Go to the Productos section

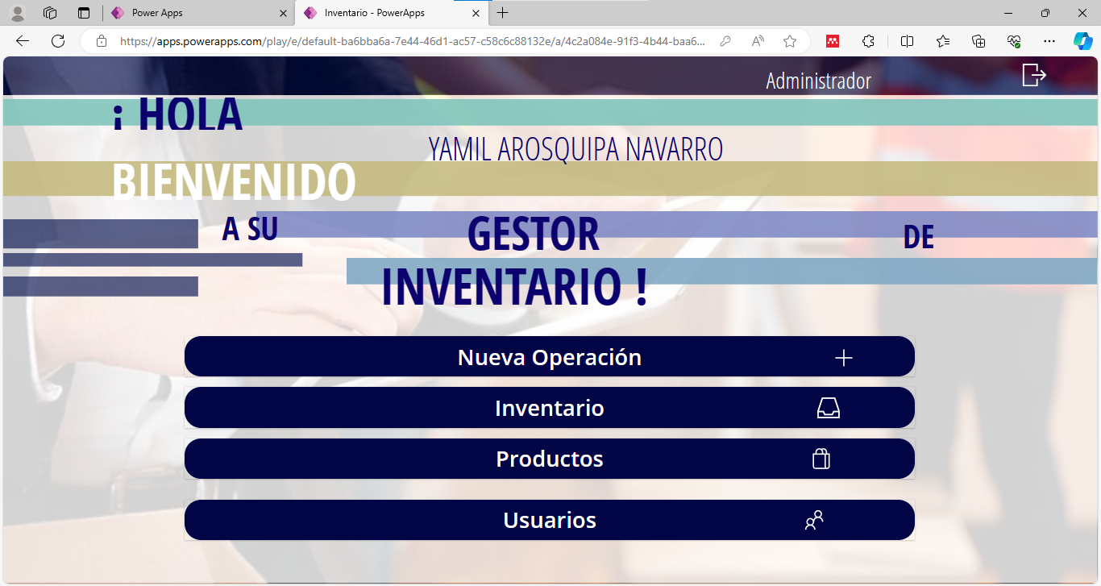coord(549,459)
